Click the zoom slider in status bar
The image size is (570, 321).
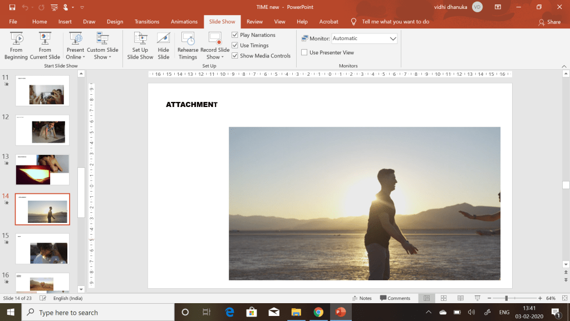coord(506,299)
